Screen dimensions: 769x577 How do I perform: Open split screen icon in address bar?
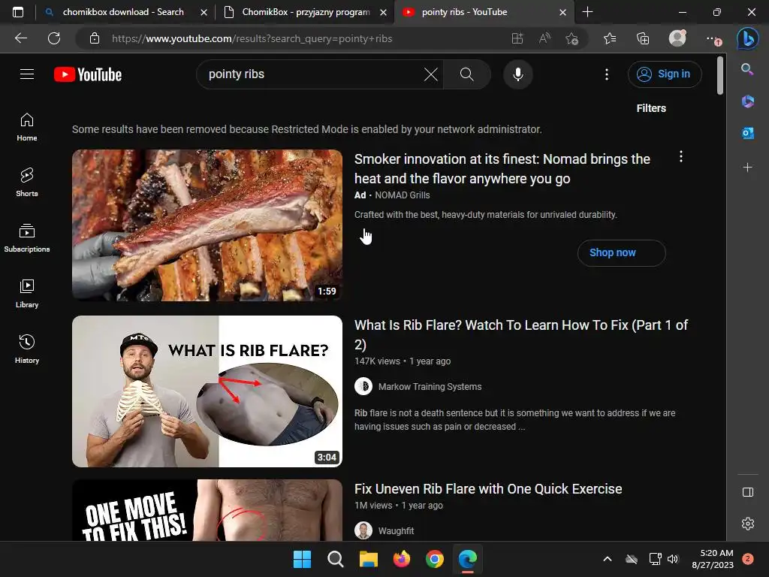[x=517, y=38]
